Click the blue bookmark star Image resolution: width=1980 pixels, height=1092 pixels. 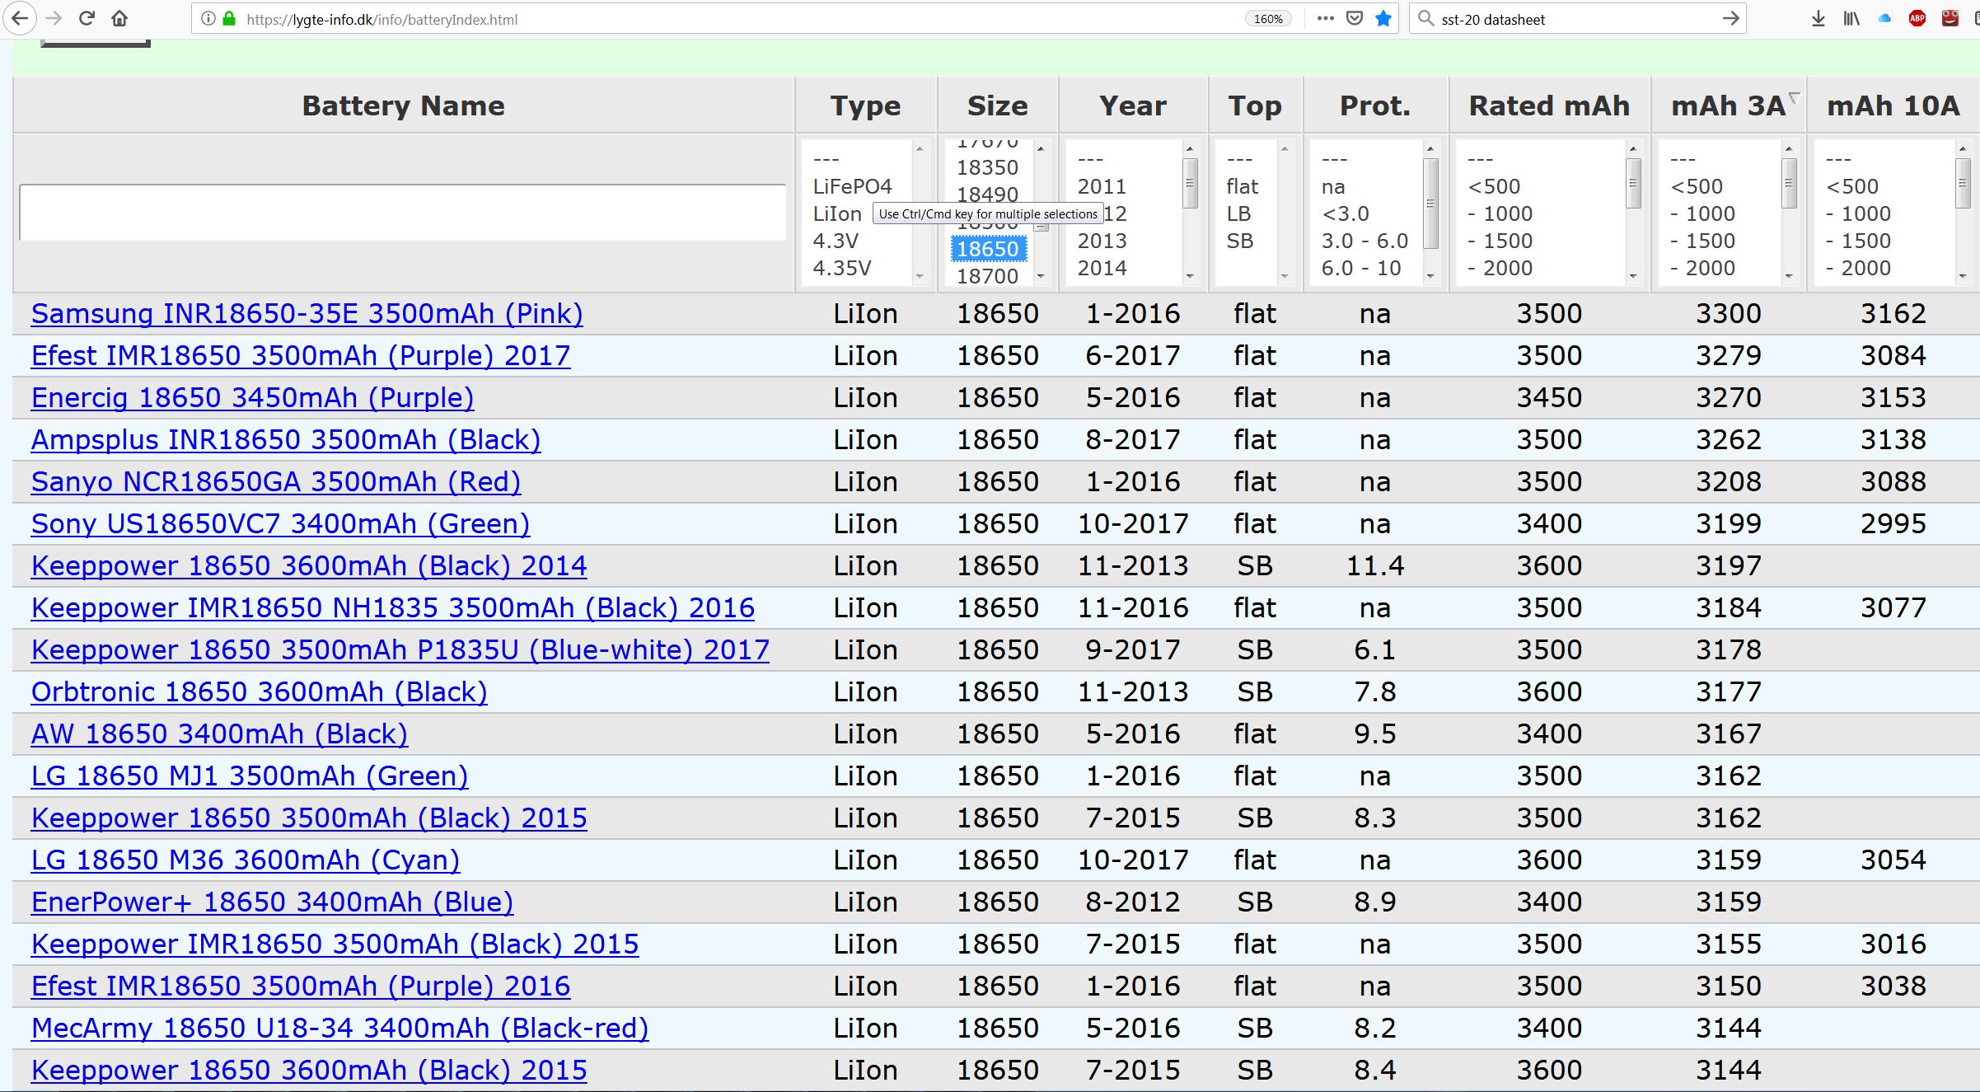(1383, 18)
